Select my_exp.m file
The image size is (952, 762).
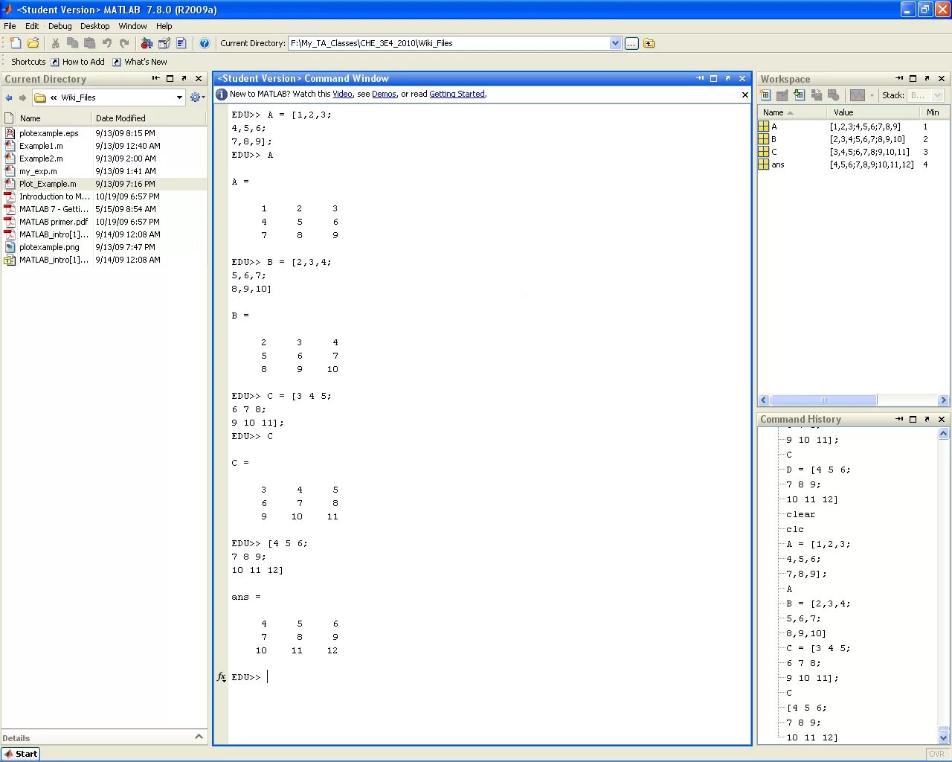(38, 171)
